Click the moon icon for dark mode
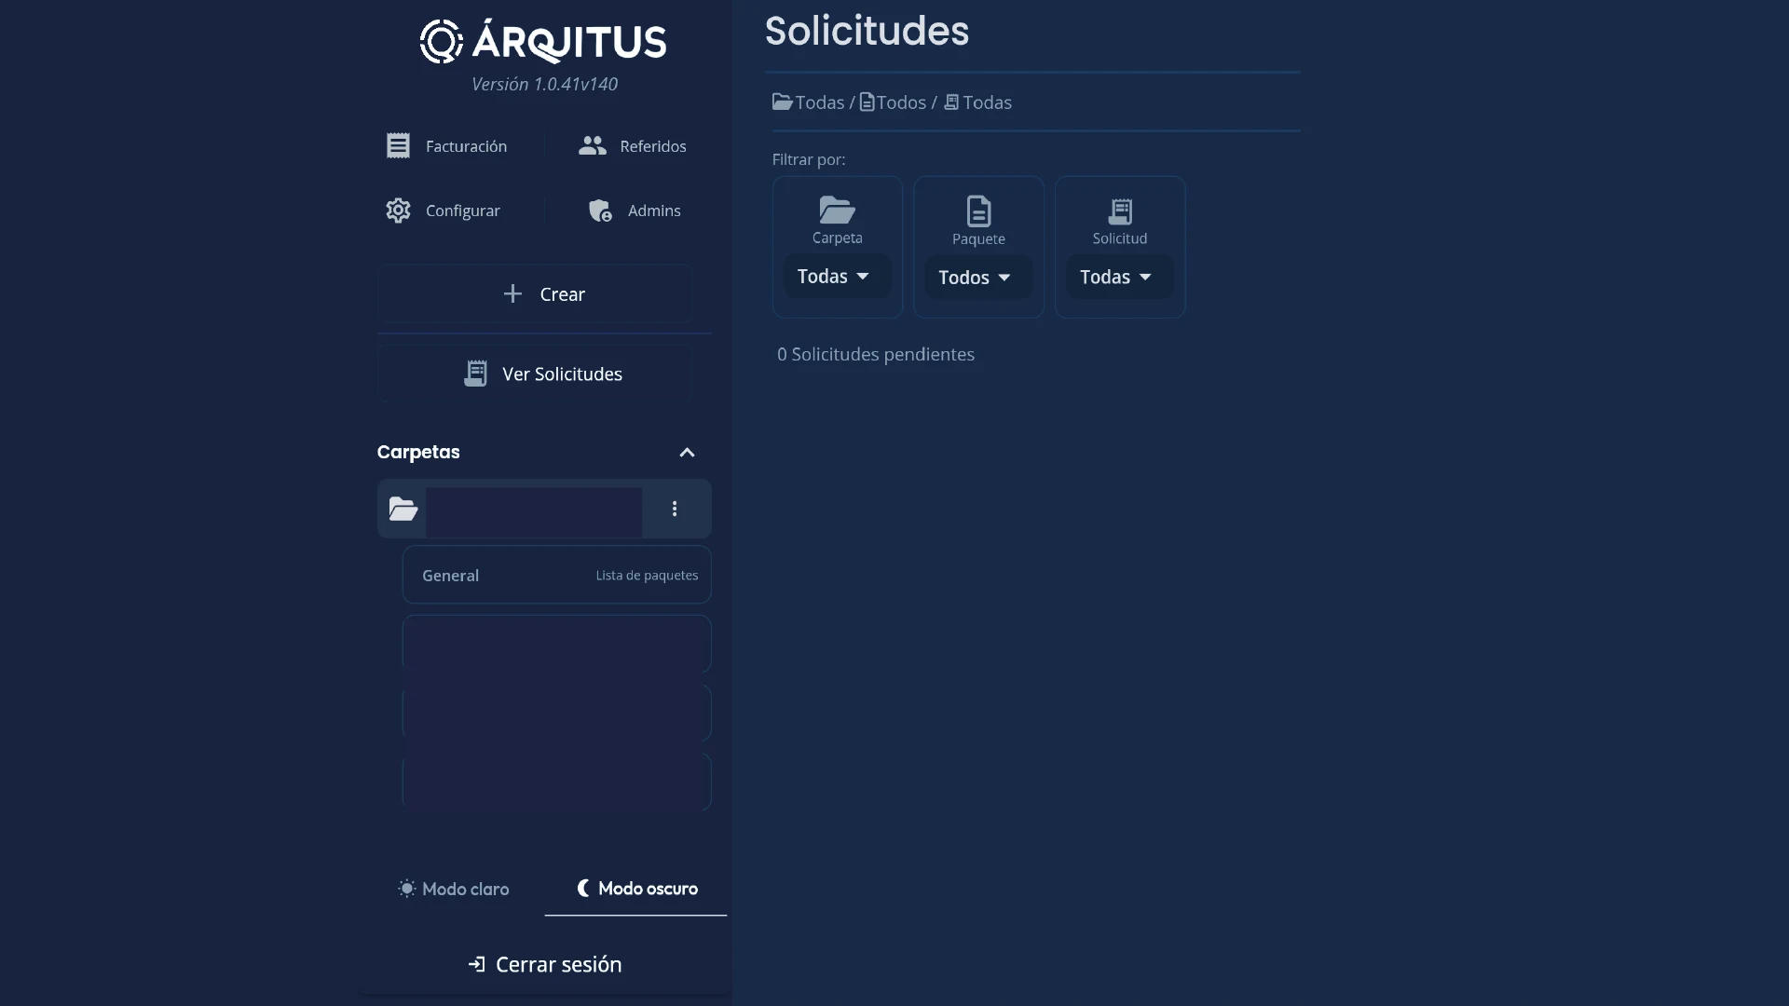The height and width of the screenshot is (1006, 1789). (583, 888)
